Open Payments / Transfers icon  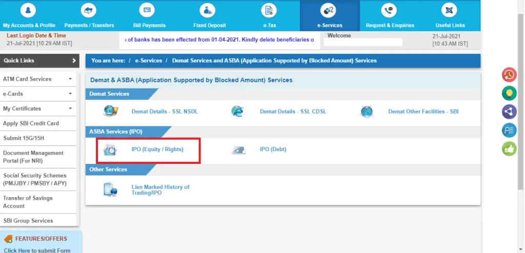click(x=89, y=10)
